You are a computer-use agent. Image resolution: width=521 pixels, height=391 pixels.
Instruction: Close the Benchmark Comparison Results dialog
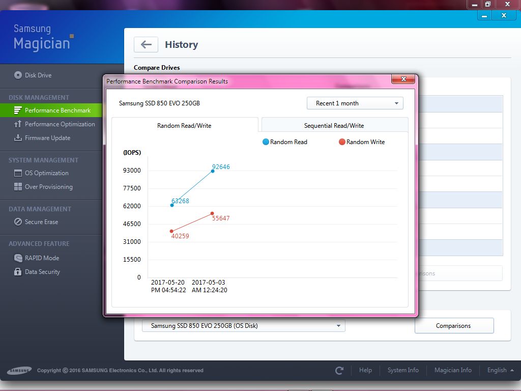tap(403, 79)
